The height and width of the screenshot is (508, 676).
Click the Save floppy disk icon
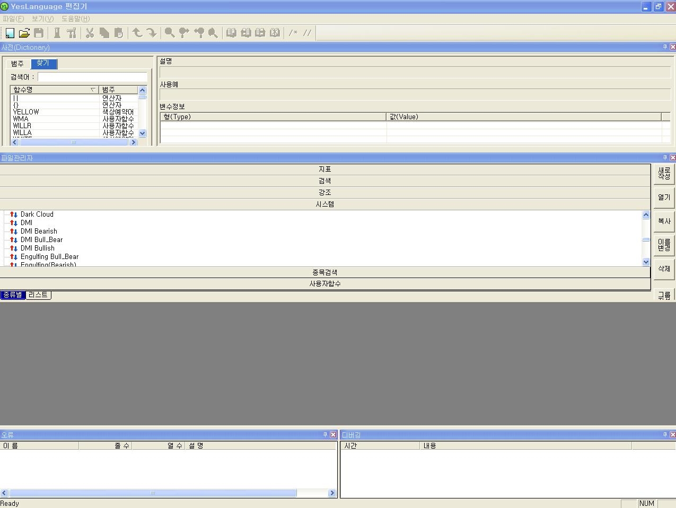pos(39,33)
